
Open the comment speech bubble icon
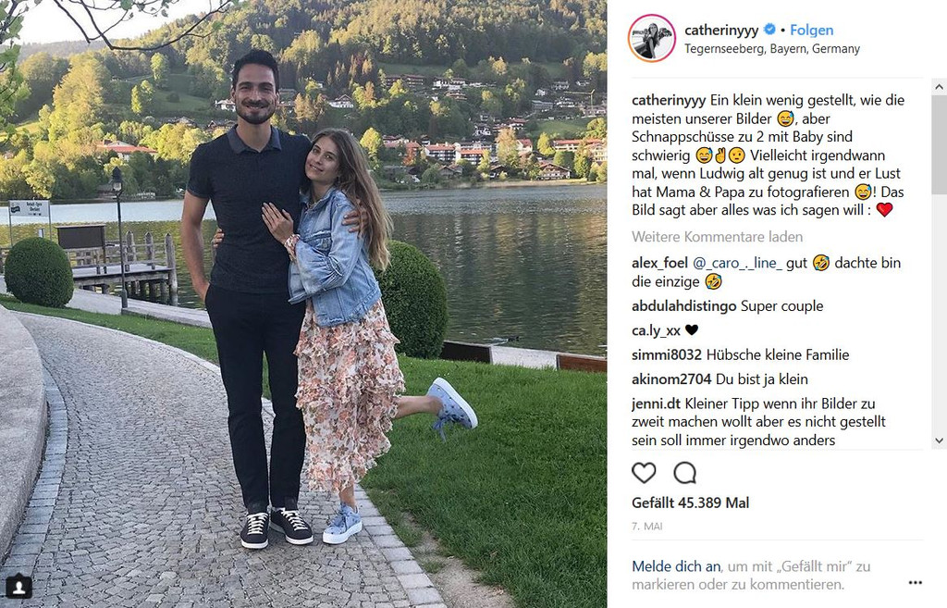click(x=685, y=473)
